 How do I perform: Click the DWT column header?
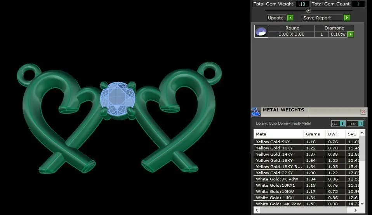click(x=335, y=134)
